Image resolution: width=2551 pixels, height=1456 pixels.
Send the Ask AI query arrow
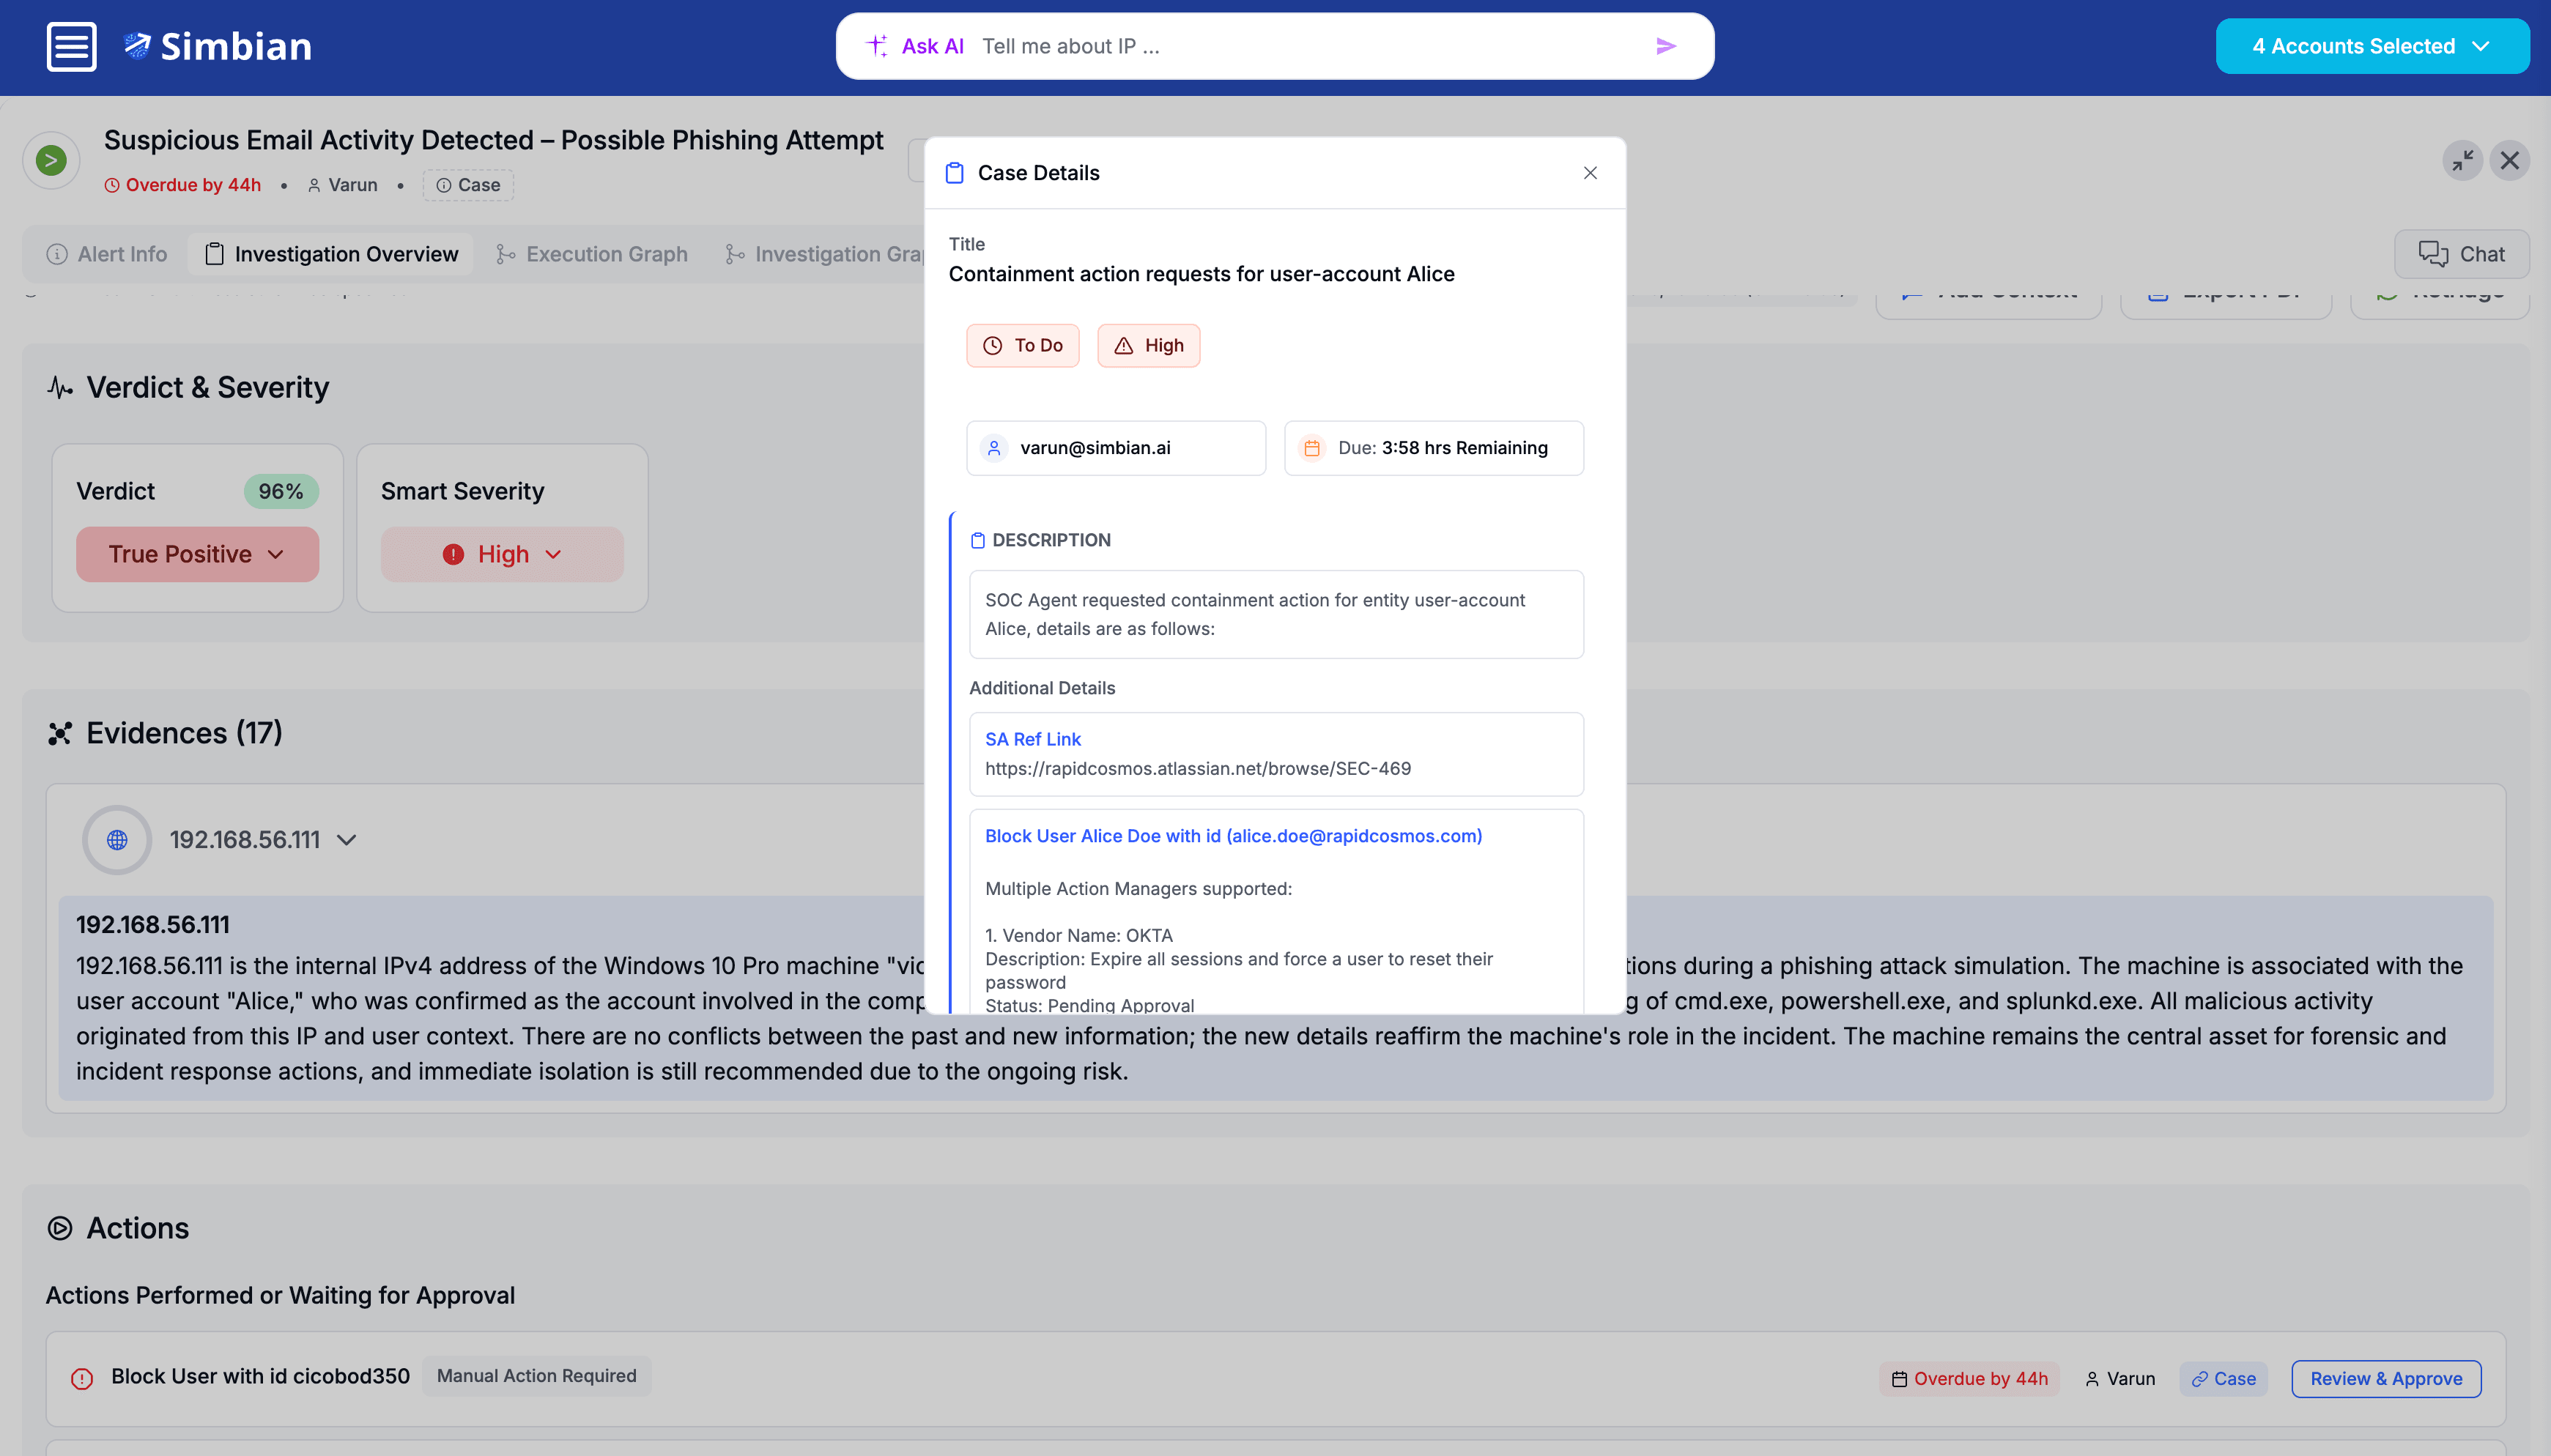(x=1665, y=46)
